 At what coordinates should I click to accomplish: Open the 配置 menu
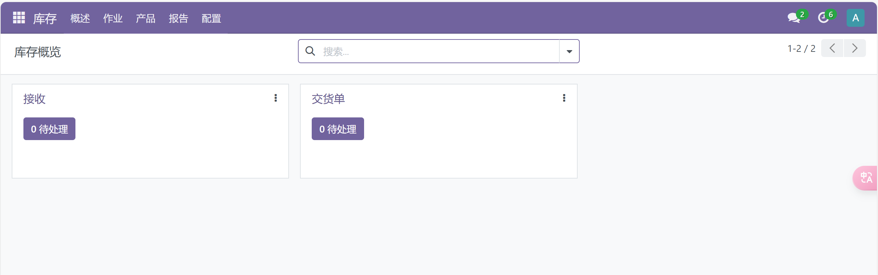(211, 19)
